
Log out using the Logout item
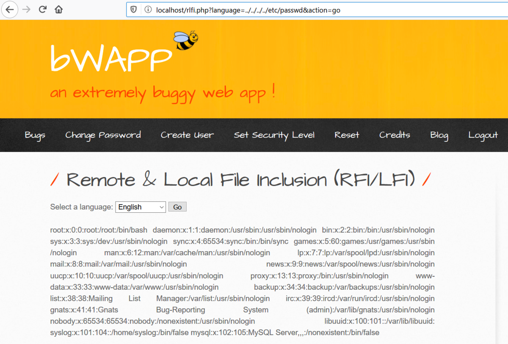pos(483,135)
